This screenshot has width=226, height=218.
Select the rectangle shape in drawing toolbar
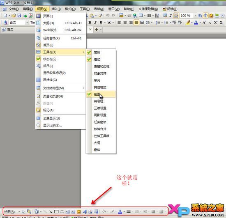coord(56,211)
